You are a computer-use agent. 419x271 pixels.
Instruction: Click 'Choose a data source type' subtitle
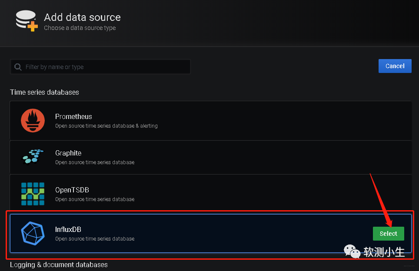(x=80, y=28)
